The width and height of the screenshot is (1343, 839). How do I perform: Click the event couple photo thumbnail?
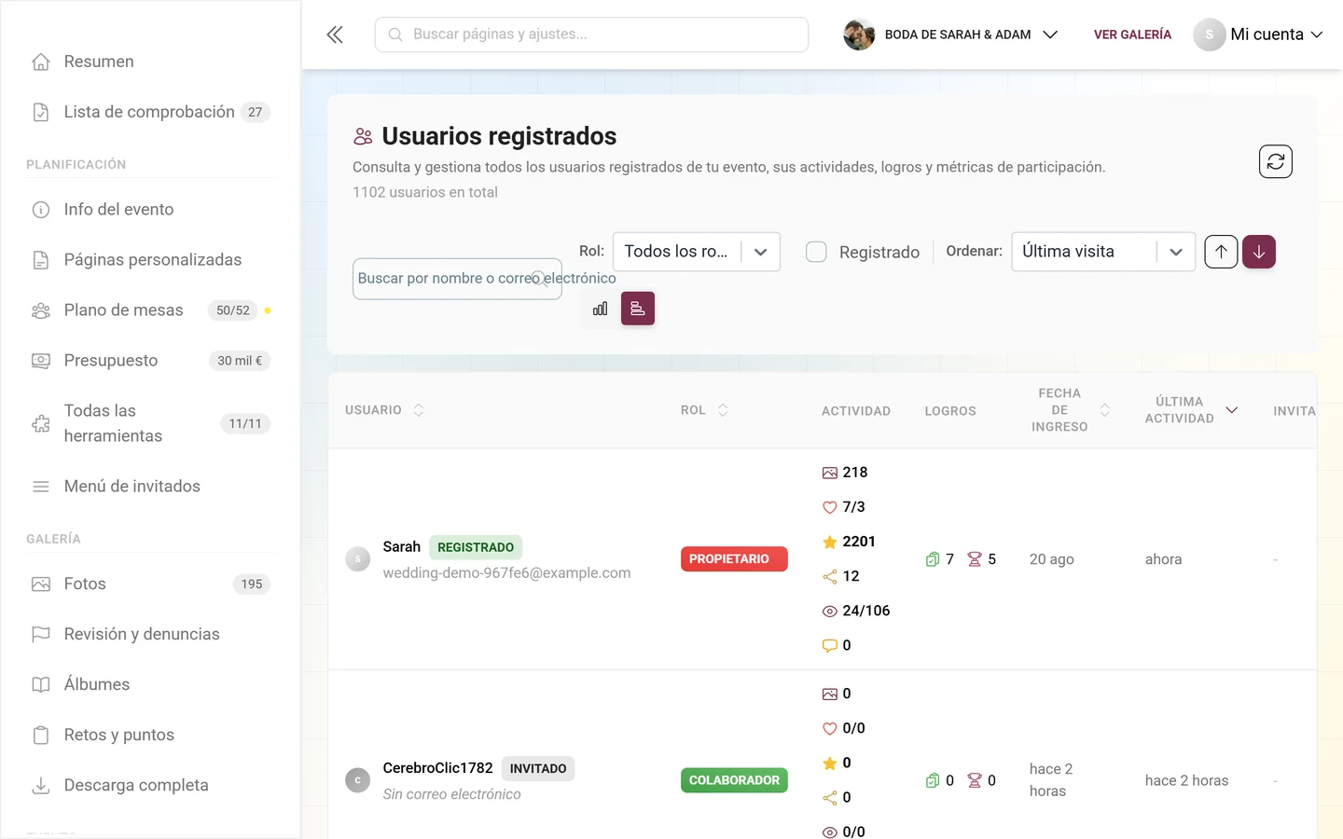[x=859, y=34]
